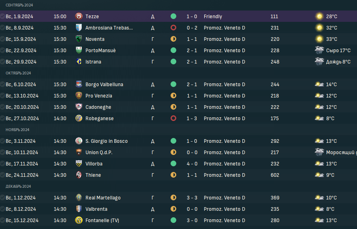Click the Noventa club crest
The width and height of the screenshot is (357, 229).
coord(79,39)
